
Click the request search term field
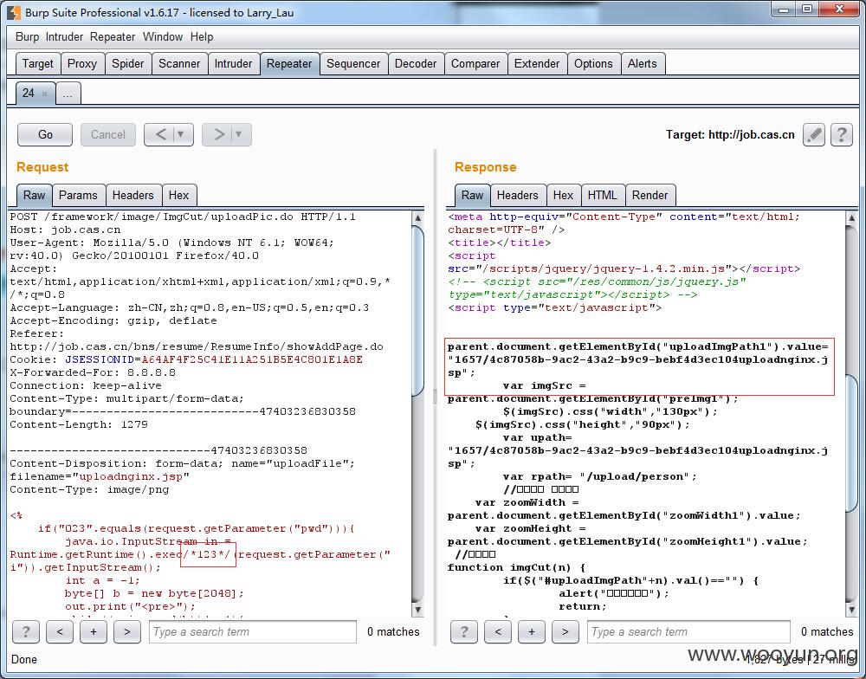[252, 631]
